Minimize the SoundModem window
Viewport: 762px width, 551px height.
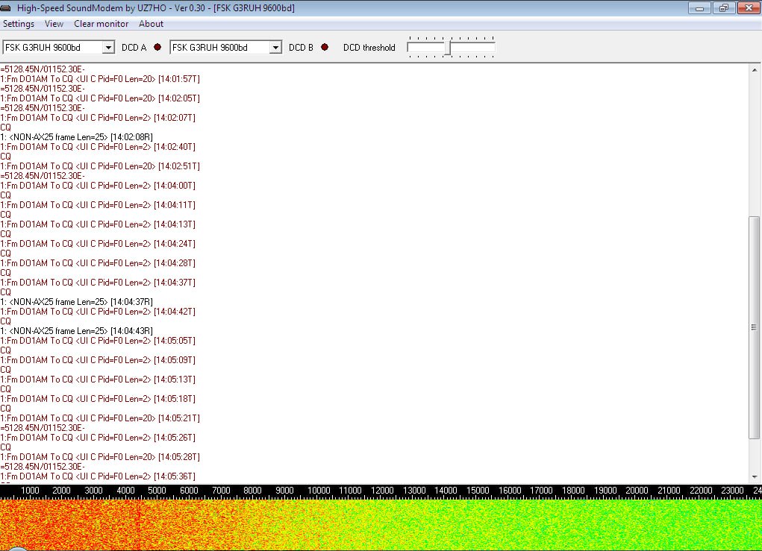click(x=700, y=8)
